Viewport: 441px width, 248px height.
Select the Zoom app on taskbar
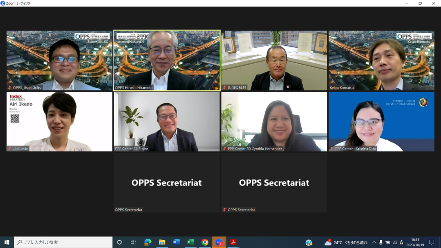click(x=219, y=242)
